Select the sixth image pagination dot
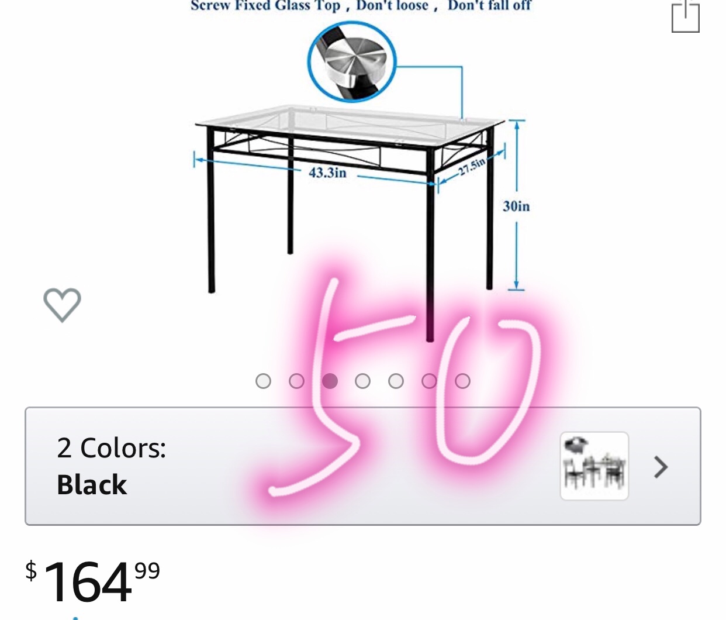 (x=430, y=381)
